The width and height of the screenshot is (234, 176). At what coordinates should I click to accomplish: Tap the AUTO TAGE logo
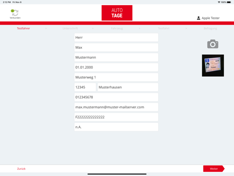click(x=117, y=13)
